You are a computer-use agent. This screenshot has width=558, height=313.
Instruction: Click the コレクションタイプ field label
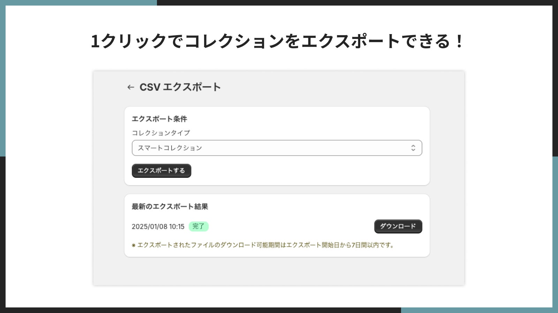pos(161,133)
